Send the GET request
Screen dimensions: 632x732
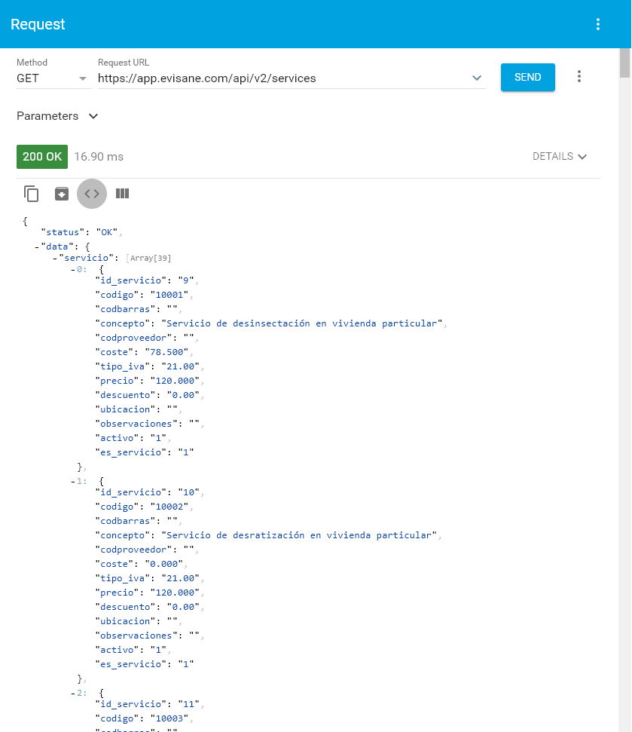pos(527,77)
